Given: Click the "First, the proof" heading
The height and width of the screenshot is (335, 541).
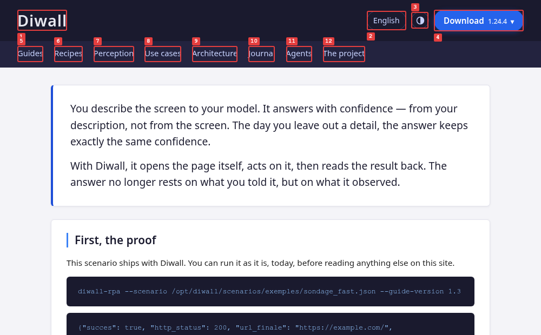Looking at the screenshot, I should click(116, 240).
